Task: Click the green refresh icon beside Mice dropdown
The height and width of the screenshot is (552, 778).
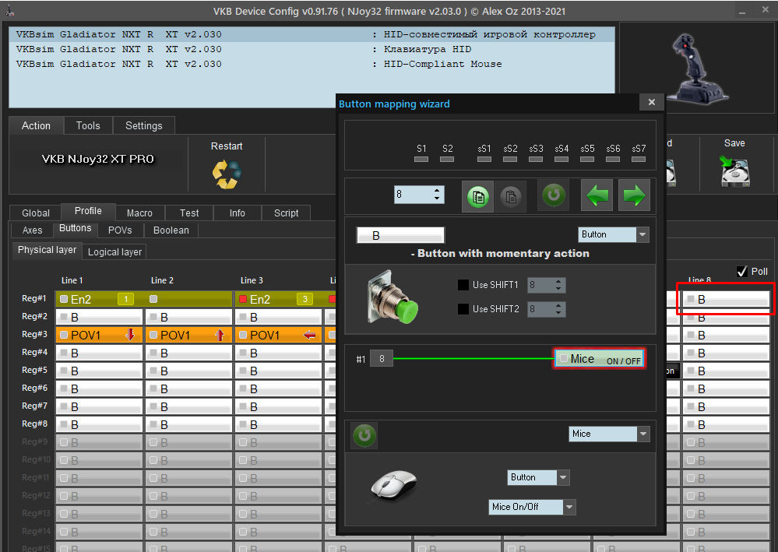Action: pos(364,435)
